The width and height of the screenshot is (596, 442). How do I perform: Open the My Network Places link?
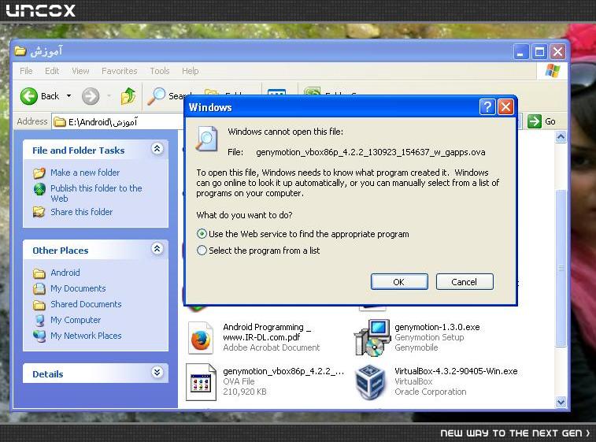[87, 336]
